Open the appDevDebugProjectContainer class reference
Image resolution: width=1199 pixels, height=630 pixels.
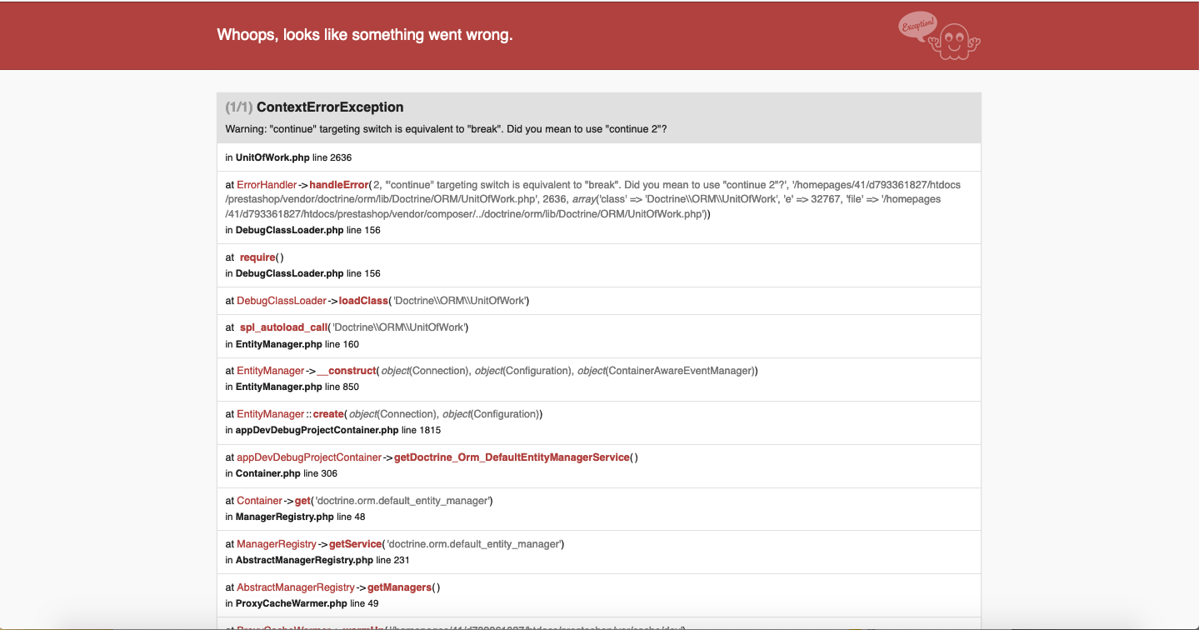pos(309,457)
